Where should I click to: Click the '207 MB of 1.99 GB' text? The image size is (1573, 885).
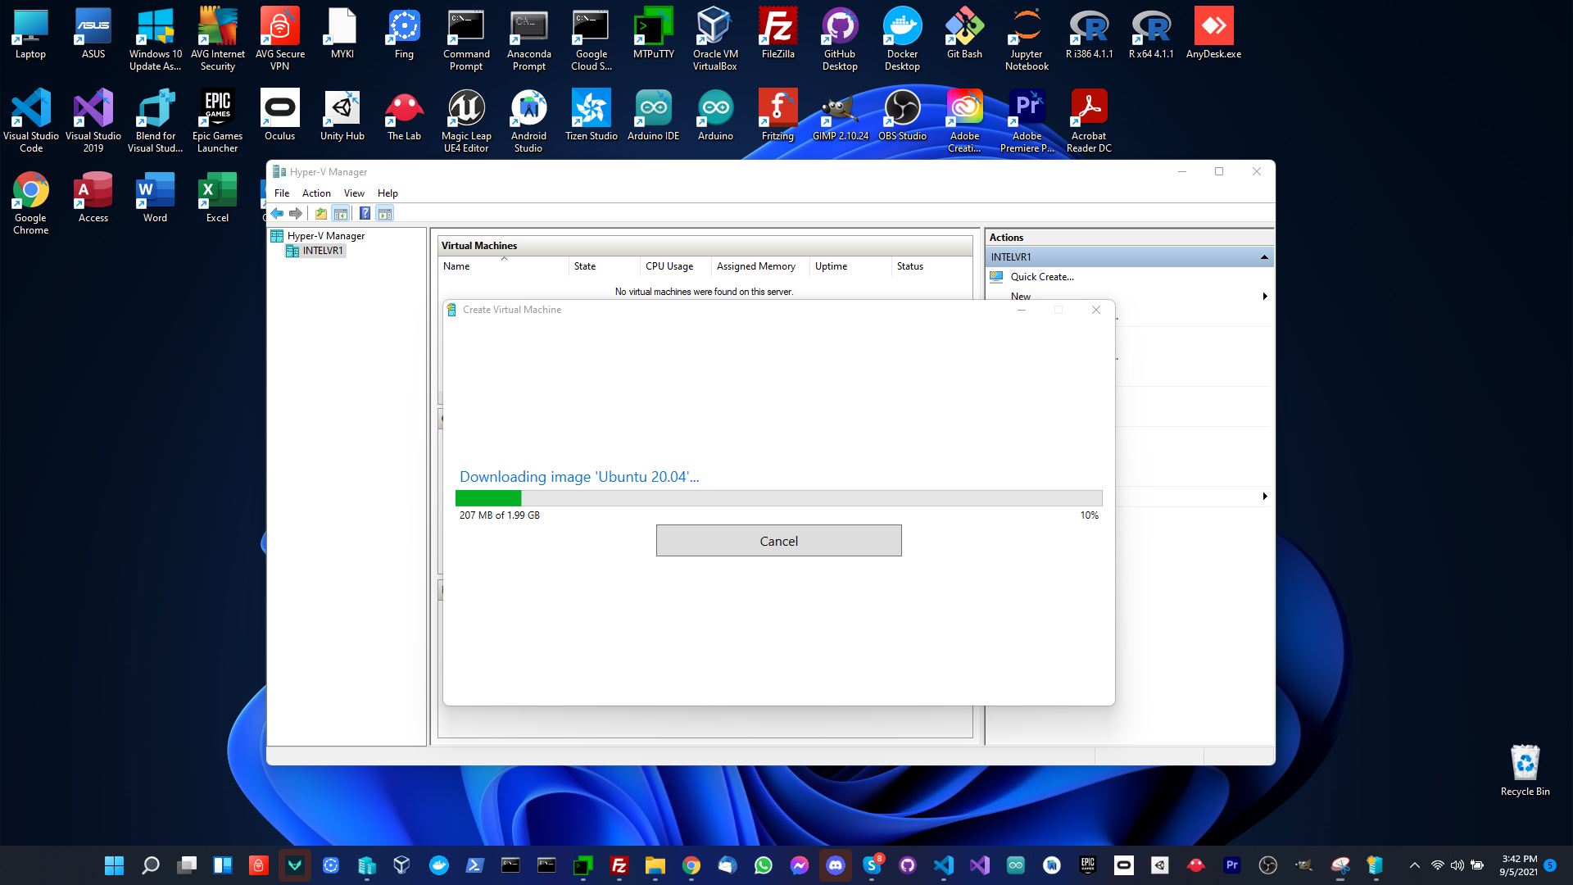(x=500, y=515)
